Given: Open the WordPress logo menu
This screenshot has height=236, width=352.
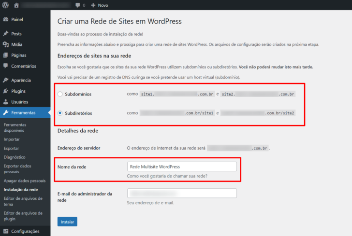Looking at the screenshot, I should click(5, 5).
